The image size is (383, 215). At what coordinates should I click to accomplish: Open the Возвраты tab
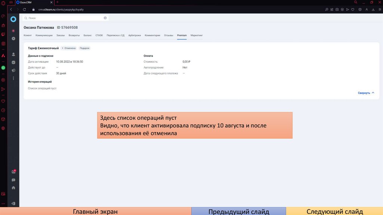click(x=74, y=35)
